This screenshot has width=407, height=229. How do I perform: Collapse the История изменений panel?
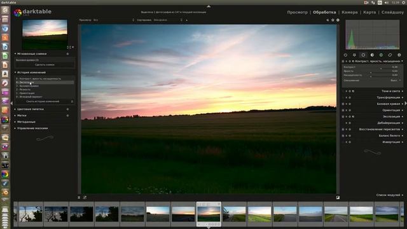(x=15, y=73)
